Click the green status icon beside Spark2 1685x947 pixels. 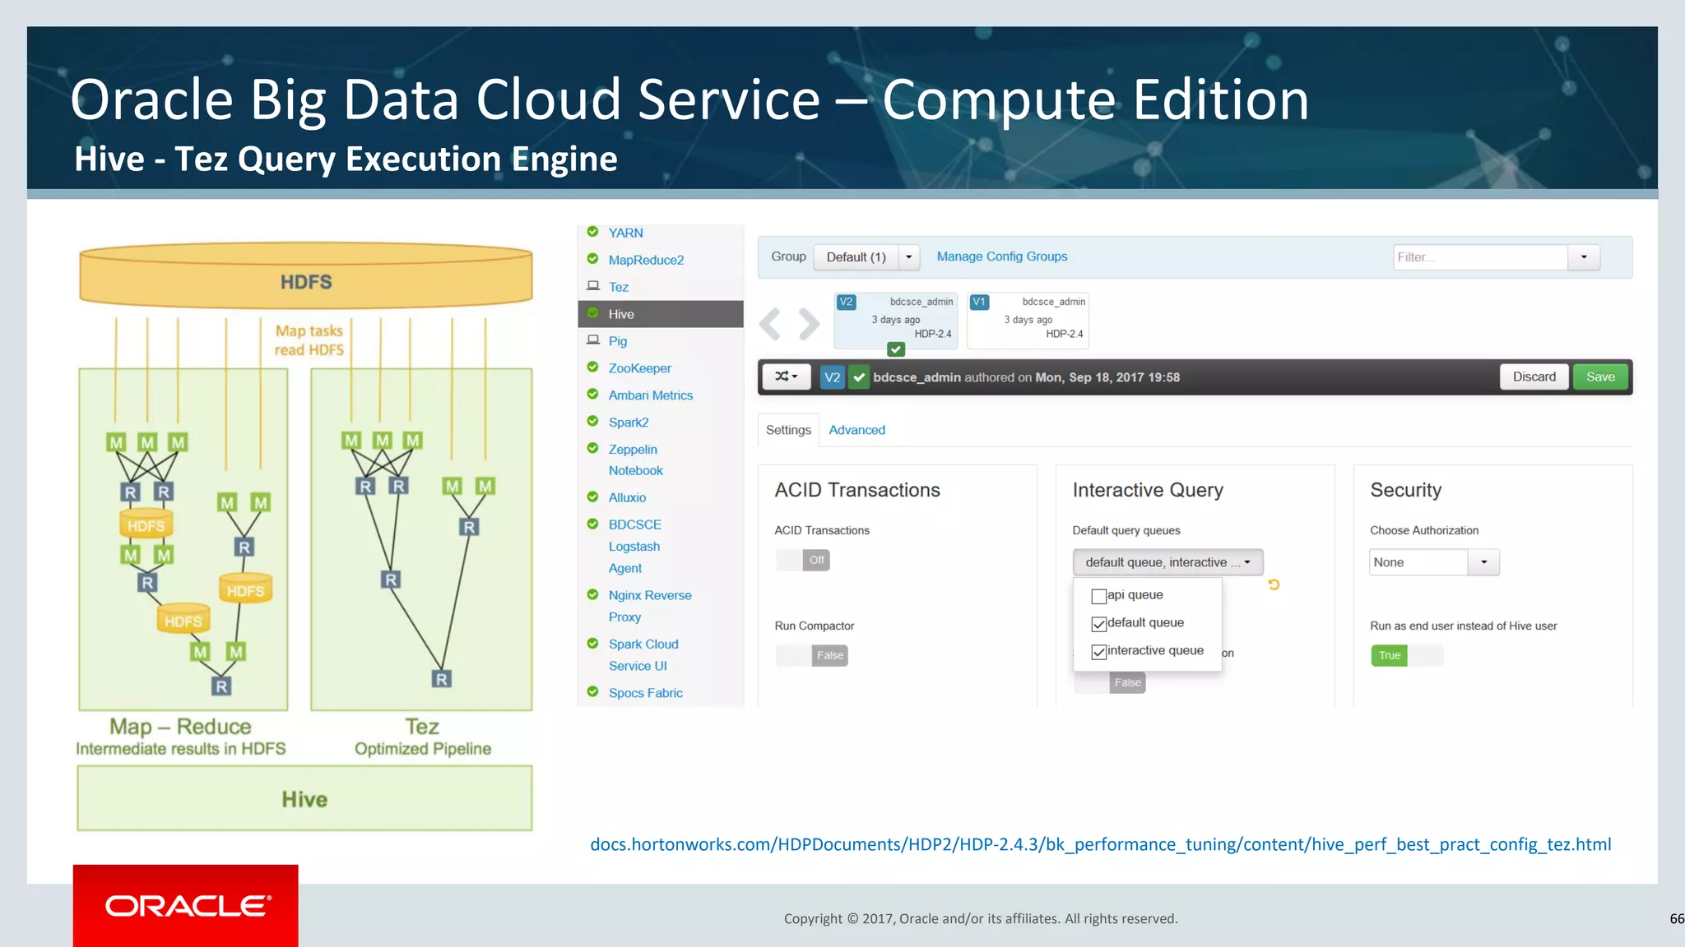pos(592,422)
